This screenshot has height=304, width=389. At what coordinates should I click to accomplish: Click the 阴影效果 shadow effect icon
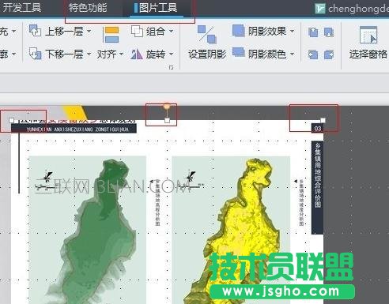click(x=239, y=31)
